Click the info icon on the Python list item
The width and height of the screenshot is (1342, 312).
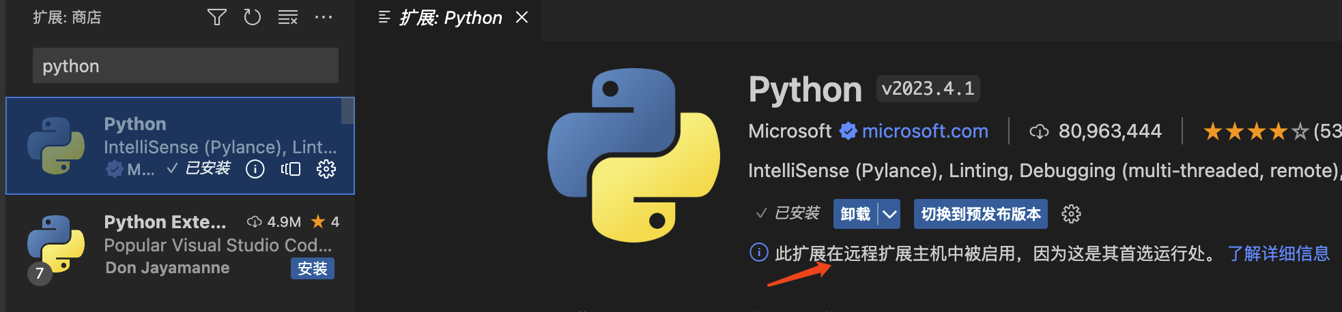(255, 169)
